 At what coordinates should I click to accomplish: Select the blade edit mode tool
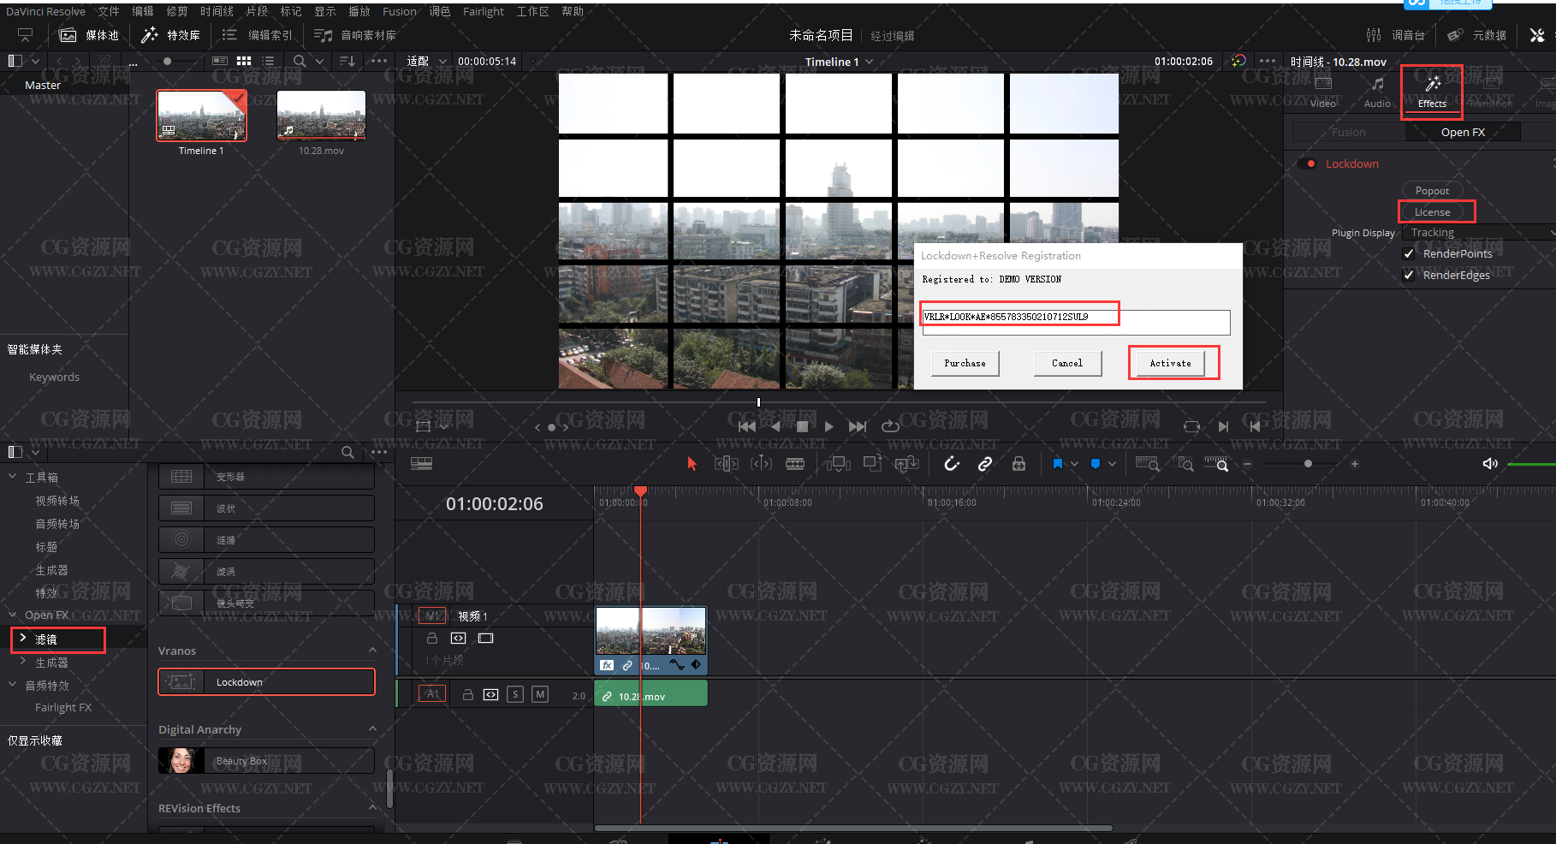[x=795, y=464]
